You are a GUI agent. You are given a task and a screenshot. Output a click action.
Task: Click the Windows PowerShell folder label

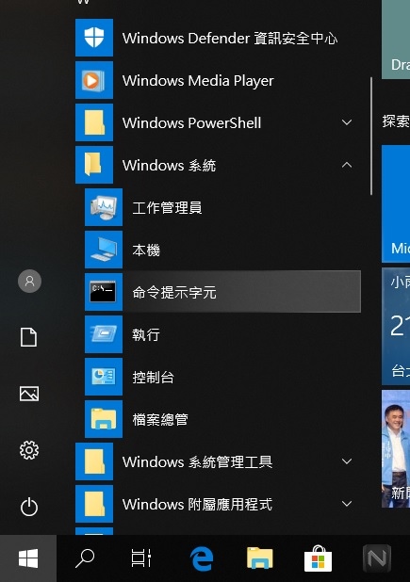pyautogui.click(x=191, y=122)
